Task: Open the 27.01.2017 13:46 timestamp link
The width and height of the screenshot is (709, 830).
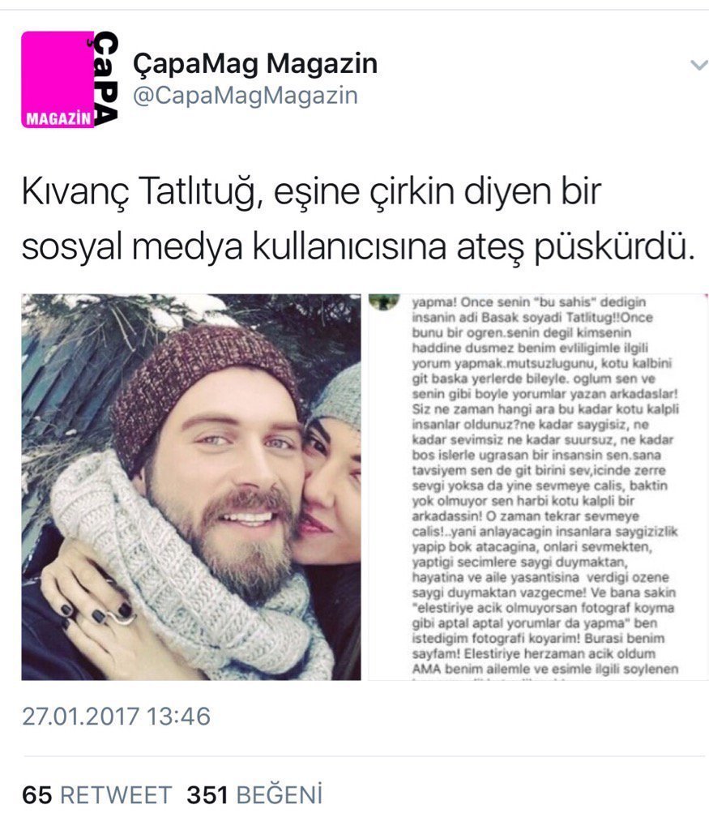Action: click(116, 717)
